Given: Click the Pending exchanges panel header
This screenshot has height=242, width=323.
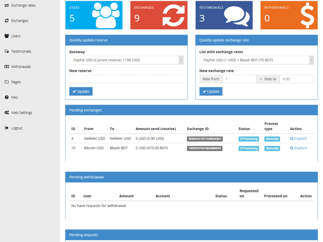Looking at the screenshot, I should [192, 110].
